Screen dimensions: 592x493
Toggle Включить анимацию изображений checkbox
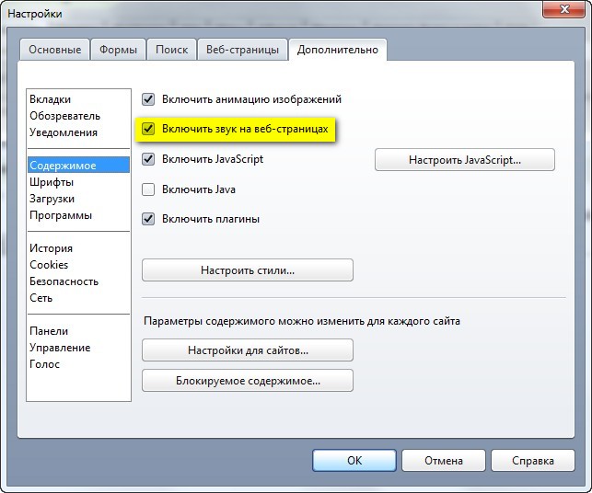(148, 99)
